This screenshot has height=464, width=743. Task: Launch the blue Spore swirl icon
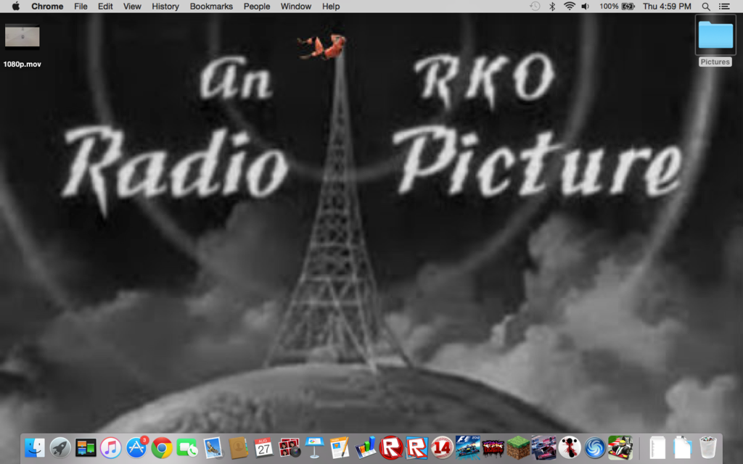[595, 447]
